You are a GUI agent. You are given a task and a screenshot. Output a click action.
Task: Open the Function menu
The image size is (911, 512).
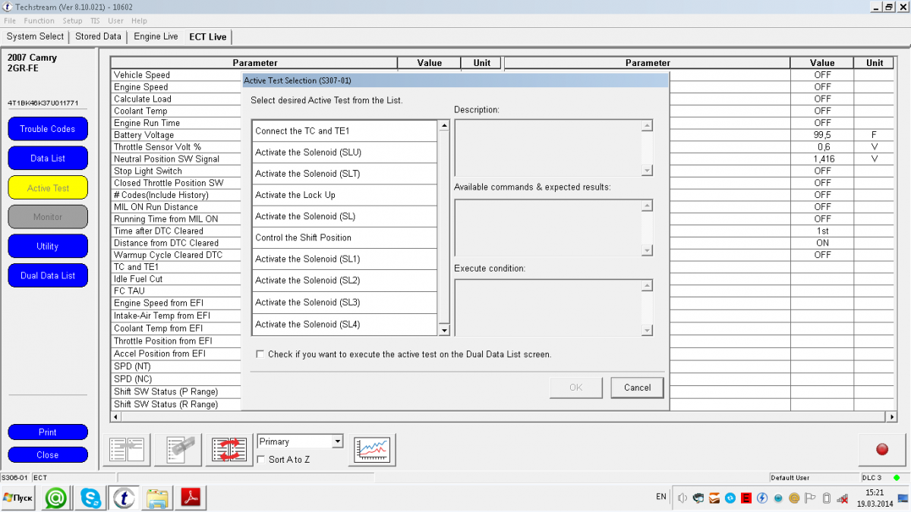tap(39, 20)
